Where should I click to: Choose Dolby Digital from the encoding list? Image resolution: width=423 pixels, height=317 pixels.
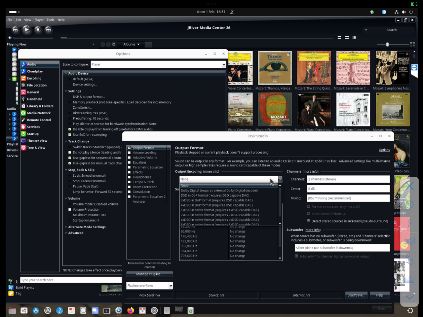(x=219, y=191)
